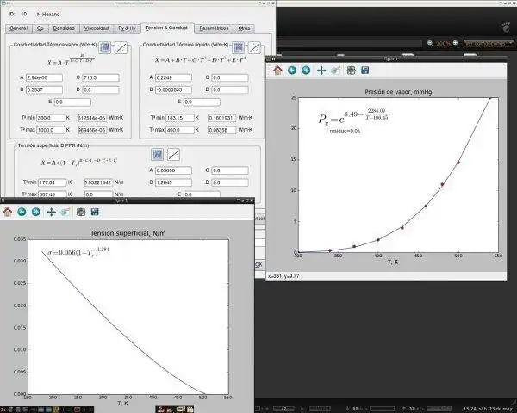Edit surface tension coefficient C field

pos(230,170)
